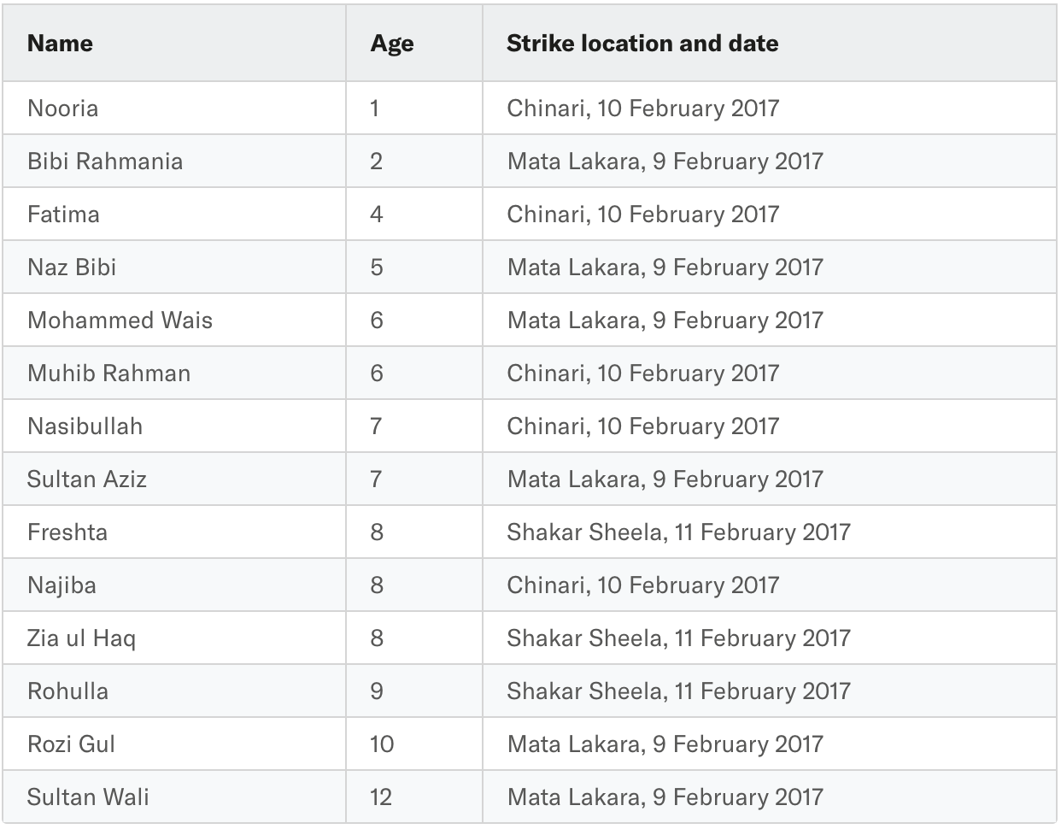
Task: Select the name Nooria
Action: coord(62,109)
